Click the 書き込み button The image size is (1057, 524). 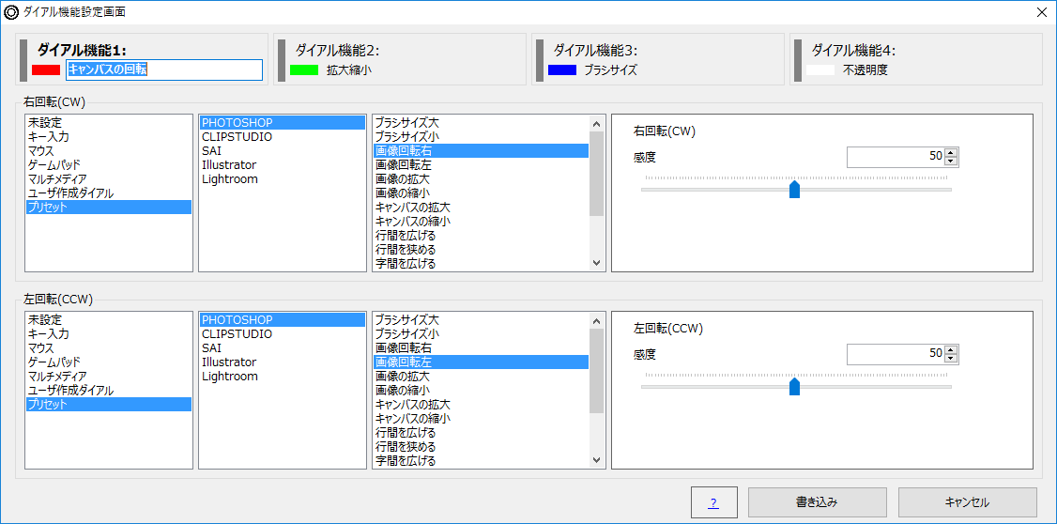pos(817,501)
